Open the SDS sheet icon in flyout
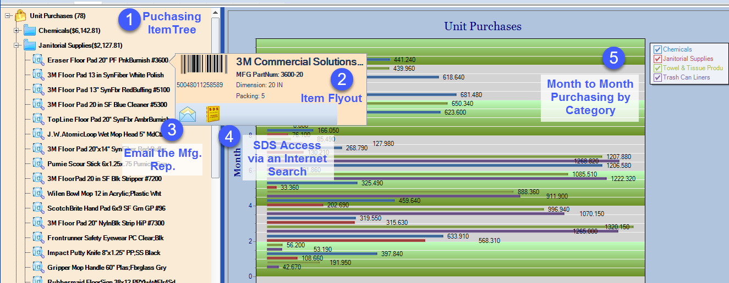This screenshot has height=283, width=729. (x=212, y=114)
